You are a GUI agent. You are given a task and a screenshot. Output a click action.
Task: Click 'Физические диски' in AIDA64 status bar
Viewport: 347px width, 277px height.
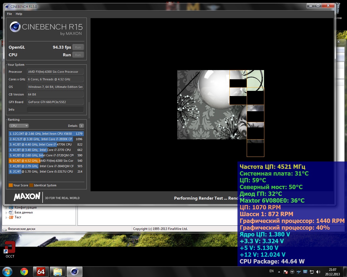click(21, 229)
